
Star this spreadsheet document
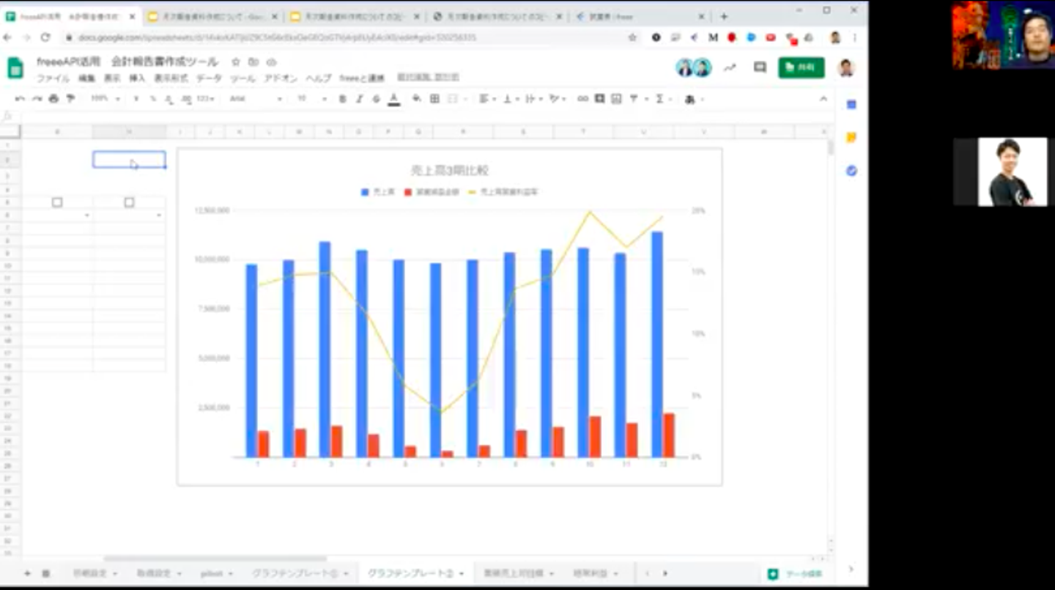[x=236, y=62]
